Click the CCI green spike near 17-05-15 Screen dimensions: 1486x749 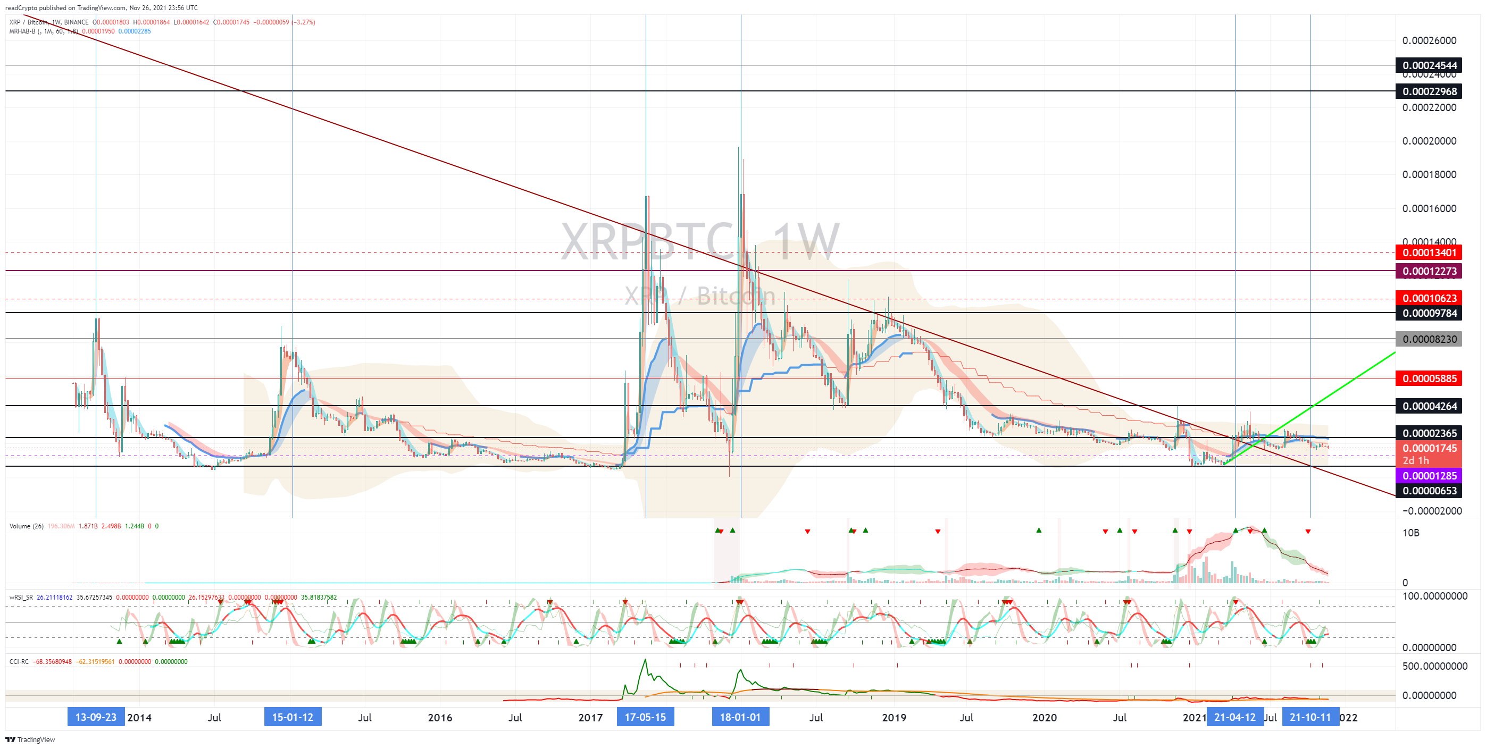click(645, 660)
